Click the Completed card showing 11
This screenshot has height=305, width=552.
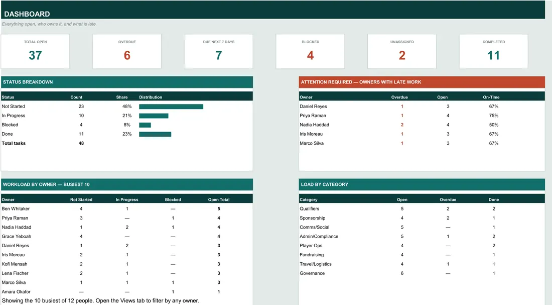(494, 51)
